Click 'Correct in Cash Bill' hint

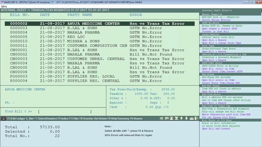point(215,31)
